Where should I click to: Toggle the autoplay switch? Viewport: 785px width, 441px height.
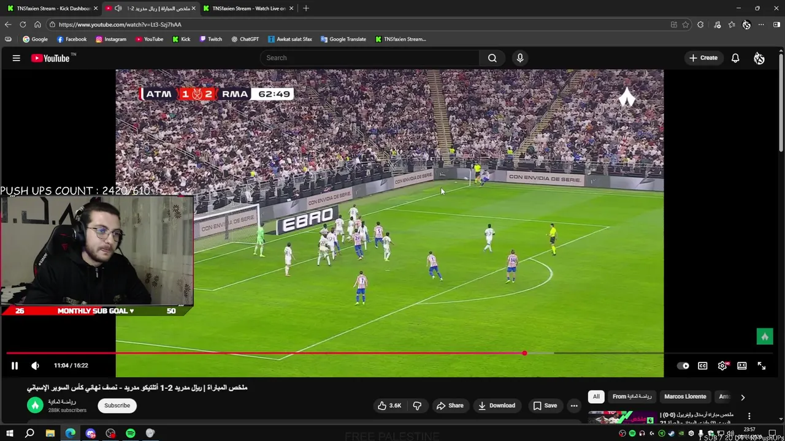(x=683, y=366)
